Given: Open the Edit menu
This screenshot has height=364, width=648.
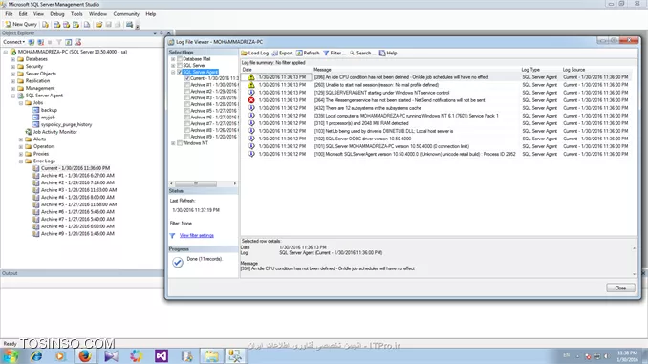Looking at the screenshot, I should 23,14.
